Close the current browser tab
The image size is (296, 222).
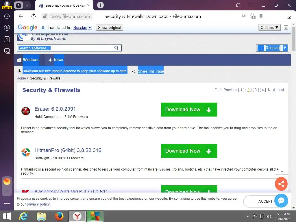(x=88, y=5)
